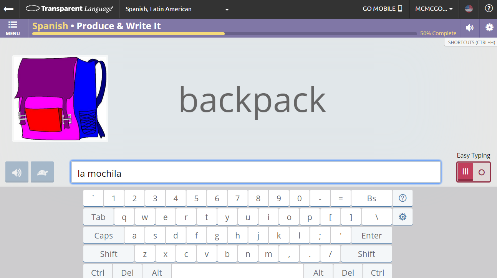Open the MENU panel
This screenshot has height=278, width=497.
tap(13, 28)
